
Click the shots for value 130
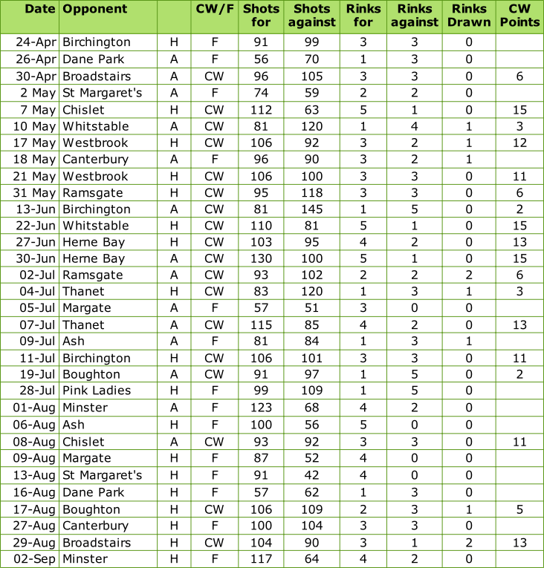tap(261, 258)
